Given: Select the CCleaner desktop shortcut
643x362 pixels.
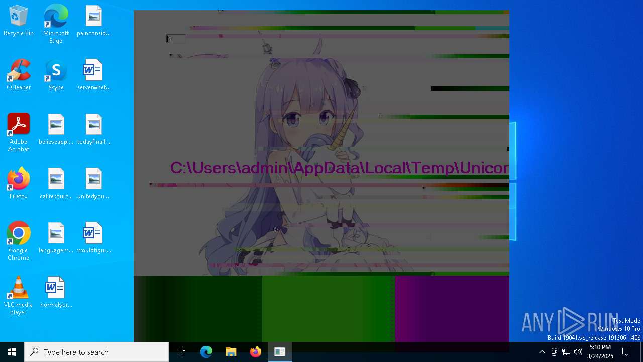Looking at the screenshot, I should click(19, 75).
